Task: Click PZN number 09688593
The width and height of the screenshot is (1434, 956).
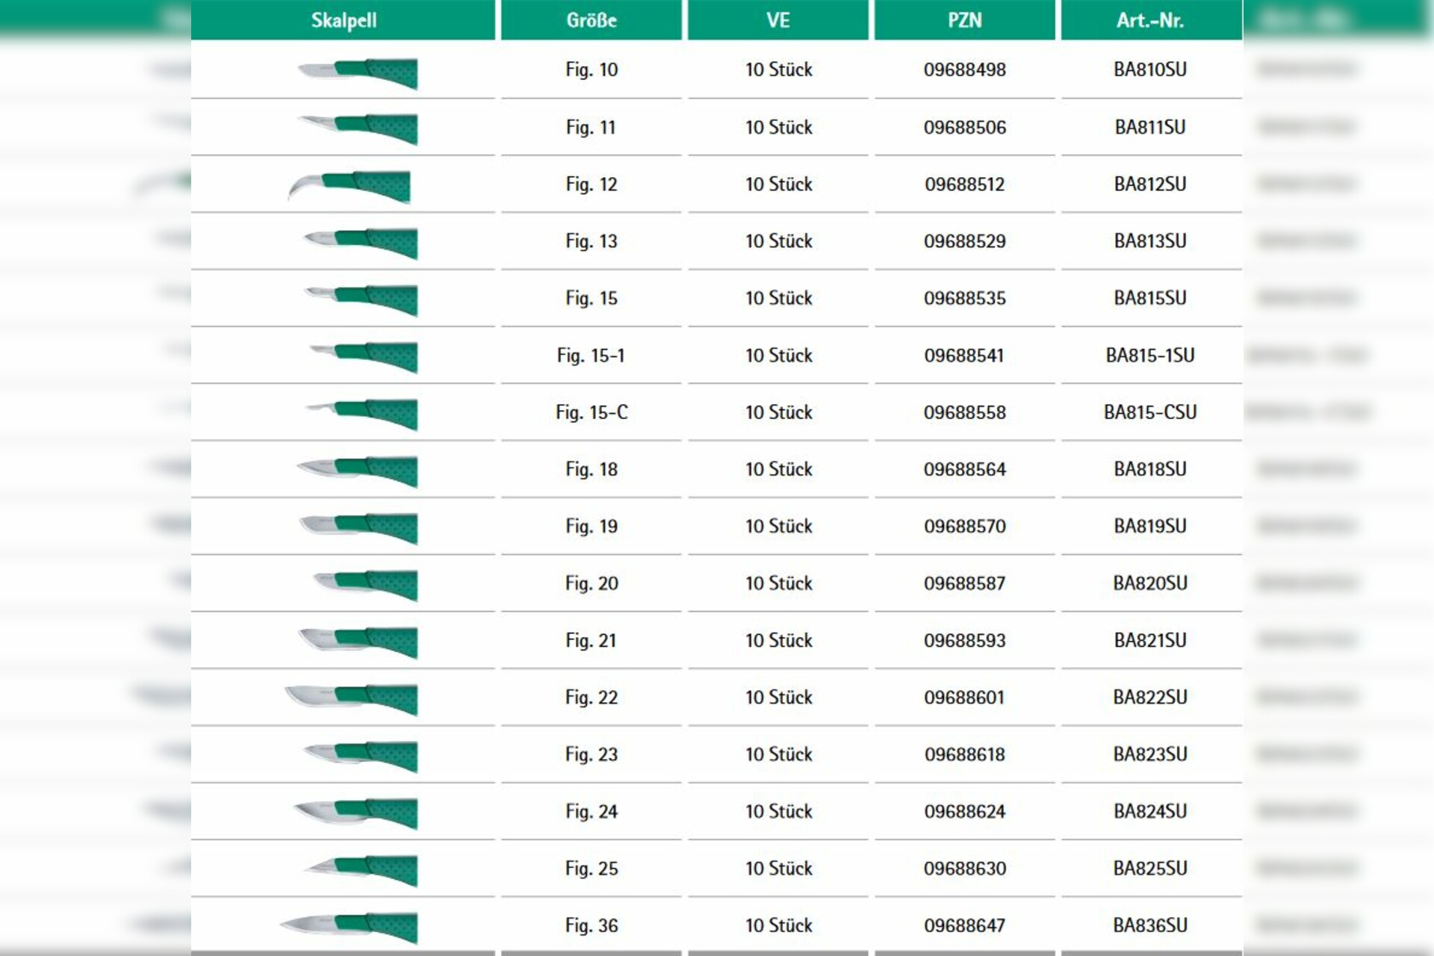Action: (965, 640)
